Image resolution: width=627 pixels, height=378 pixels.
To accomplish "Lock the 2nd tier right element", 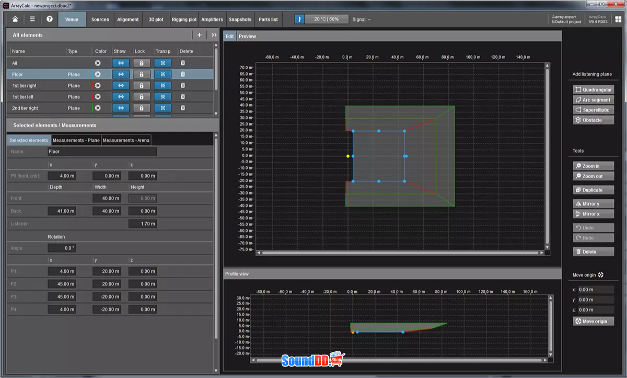I will 142,108.
